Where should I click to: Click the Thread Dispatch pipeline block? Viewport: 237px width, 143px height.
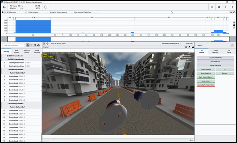point(206,69)
